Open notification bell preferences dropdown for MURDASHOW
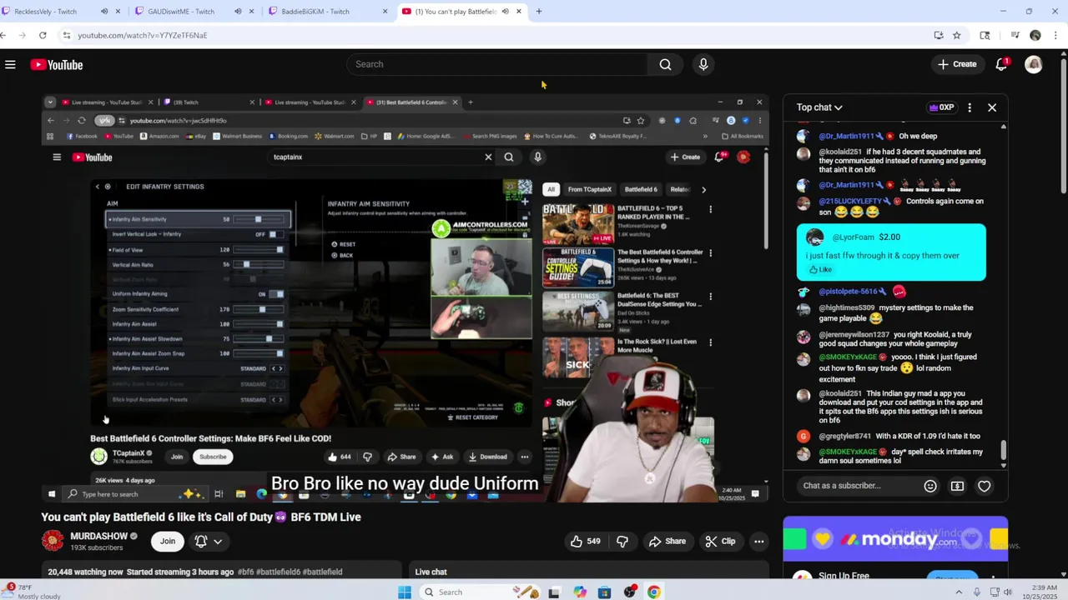Image resolution: width=1068 pixels, height=600 pixels. 209,542
